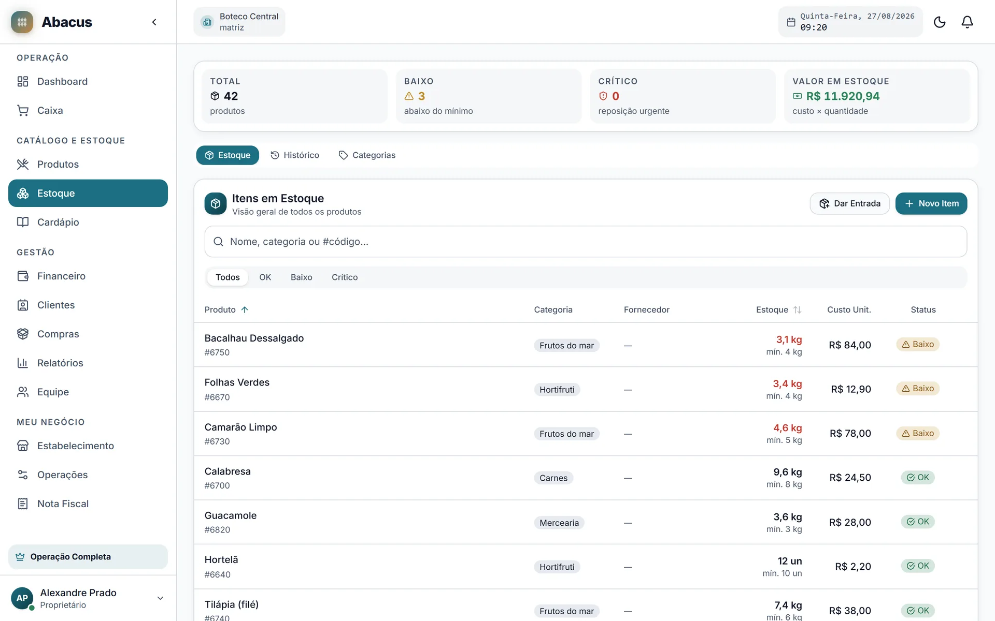Viewport: 995px width, 621px height.
Task: Switch to the Categorias tab
Action: (367, 155)
